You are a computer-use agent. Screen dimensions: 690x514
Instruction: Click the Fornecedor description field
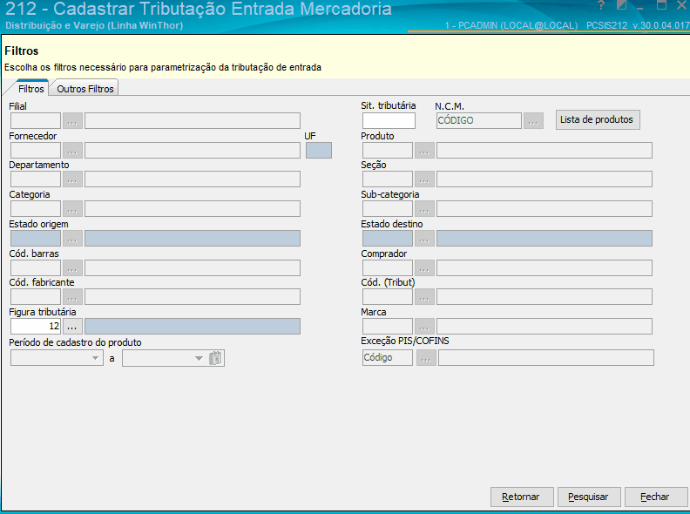193,151
